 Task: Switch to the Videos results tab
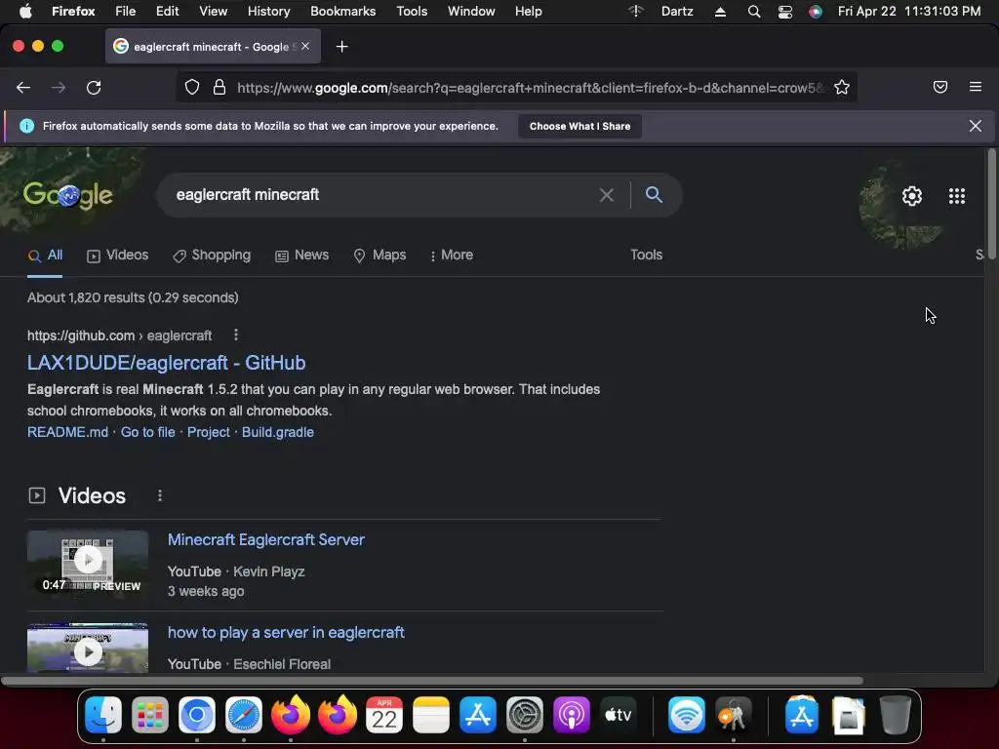click(x=118, y=255)
